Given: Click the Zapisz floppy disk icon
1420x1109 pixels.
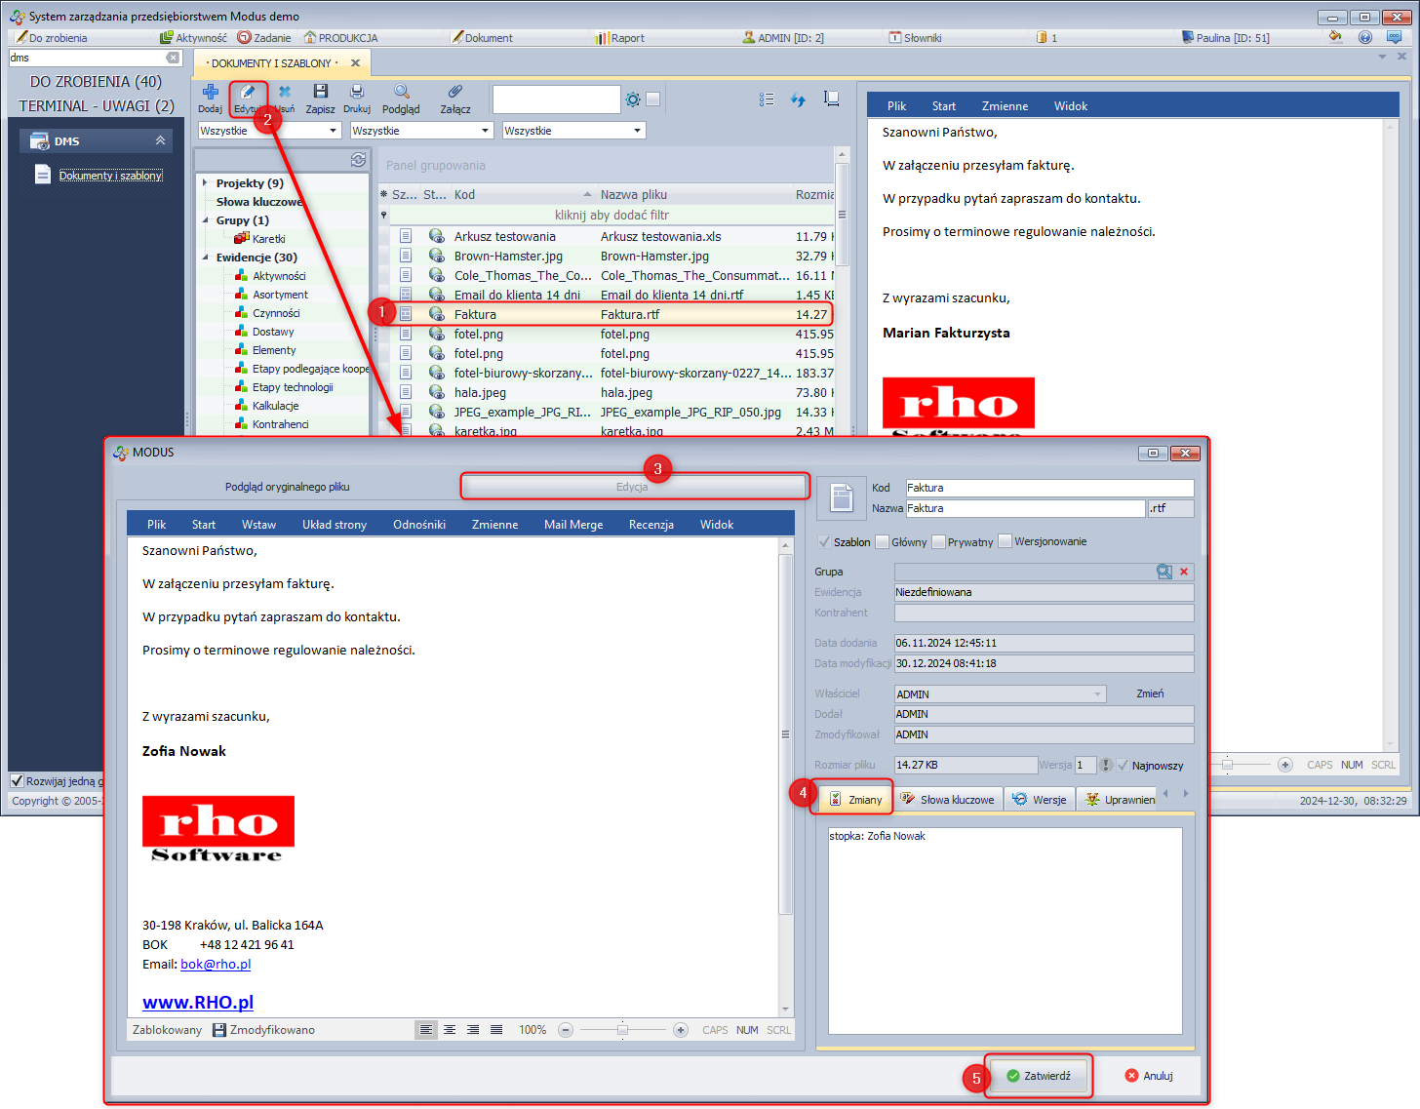Looking at the screenshot, I should pos(320,92).
